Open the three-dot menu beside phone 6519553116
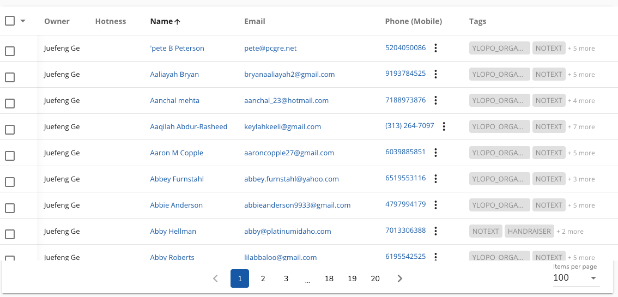 [x=435, y=179]
